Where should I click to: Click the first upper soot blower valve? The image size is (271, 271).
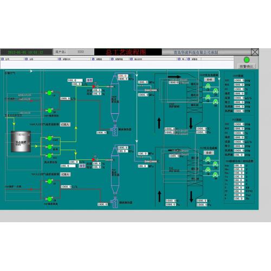pos(208,86)
